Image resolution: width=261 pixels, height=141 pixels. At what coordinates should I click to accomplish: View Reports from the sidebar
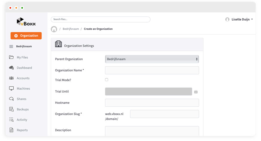(22, 130)
